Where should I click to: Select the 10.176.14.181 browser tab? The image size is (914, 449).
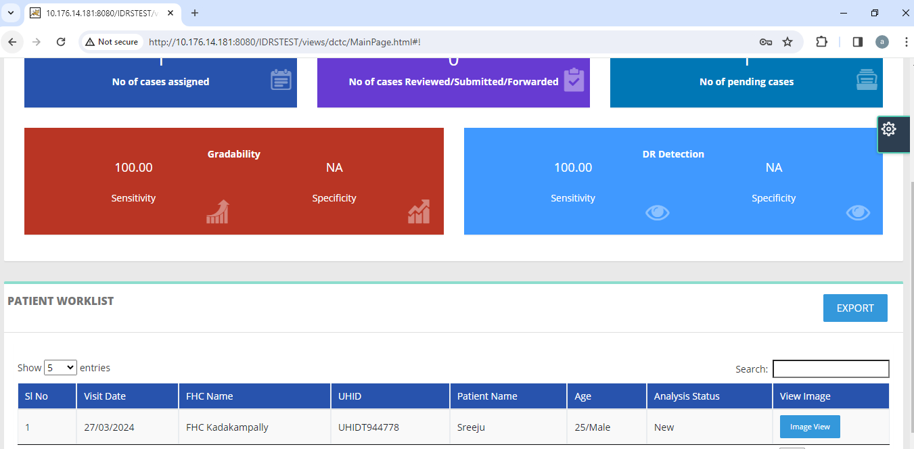[101, 13]
